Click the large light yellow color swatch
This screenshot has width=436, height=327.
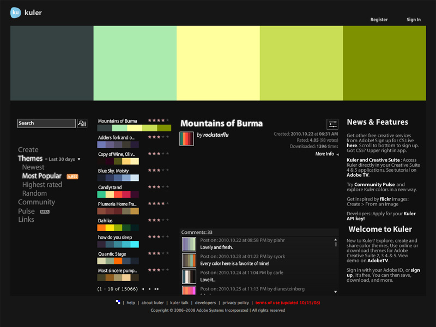coord(218,63)
